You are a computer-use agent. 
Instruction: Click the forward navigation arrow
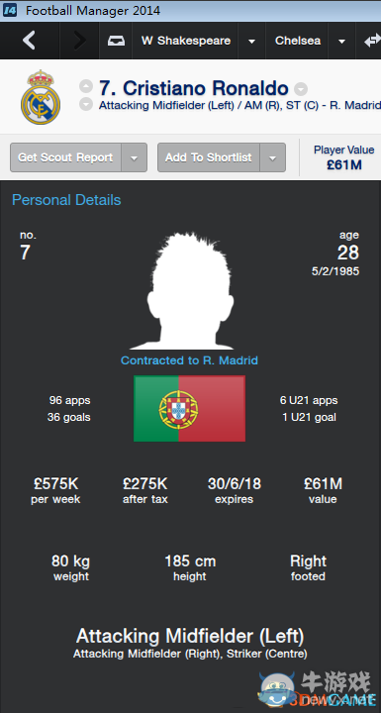click(x=79, y=41)
